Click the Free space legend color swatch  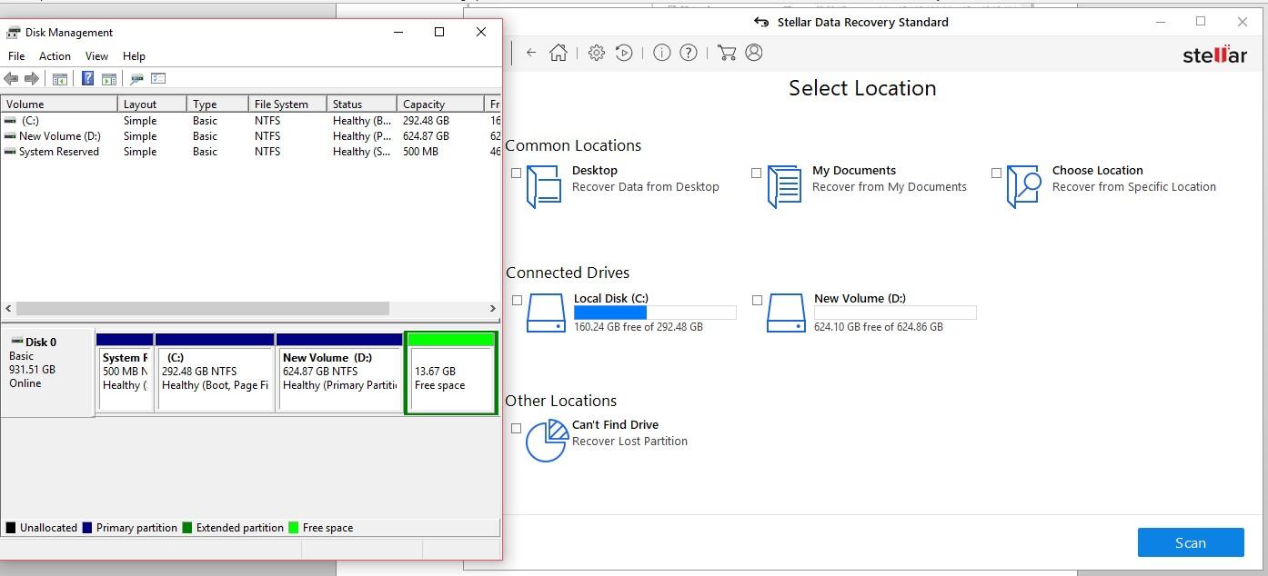point(294,528)
